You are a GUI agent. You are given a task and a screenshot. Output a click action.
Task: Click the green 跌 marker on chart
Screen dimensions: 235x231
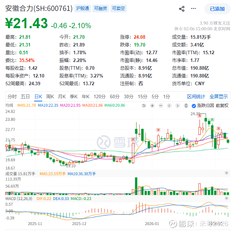212,120
